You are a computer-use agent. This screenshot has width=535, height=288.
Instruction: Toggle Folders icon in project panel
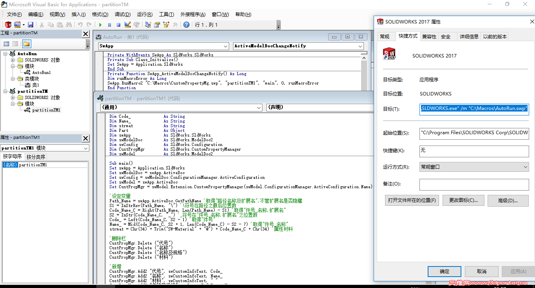(x=26, y=44)
